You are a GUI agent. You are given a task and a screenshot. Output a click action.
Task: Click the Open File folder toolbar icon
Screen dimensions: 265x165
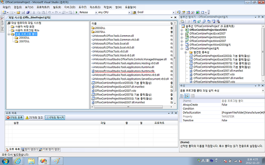coord(18,12)
